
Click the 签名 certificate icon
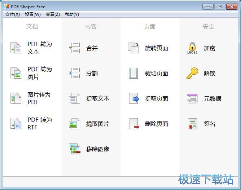192,124
